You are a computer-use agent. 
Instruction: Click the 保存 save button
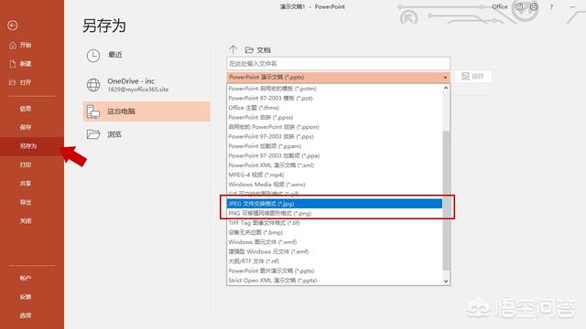pos(472,77)
